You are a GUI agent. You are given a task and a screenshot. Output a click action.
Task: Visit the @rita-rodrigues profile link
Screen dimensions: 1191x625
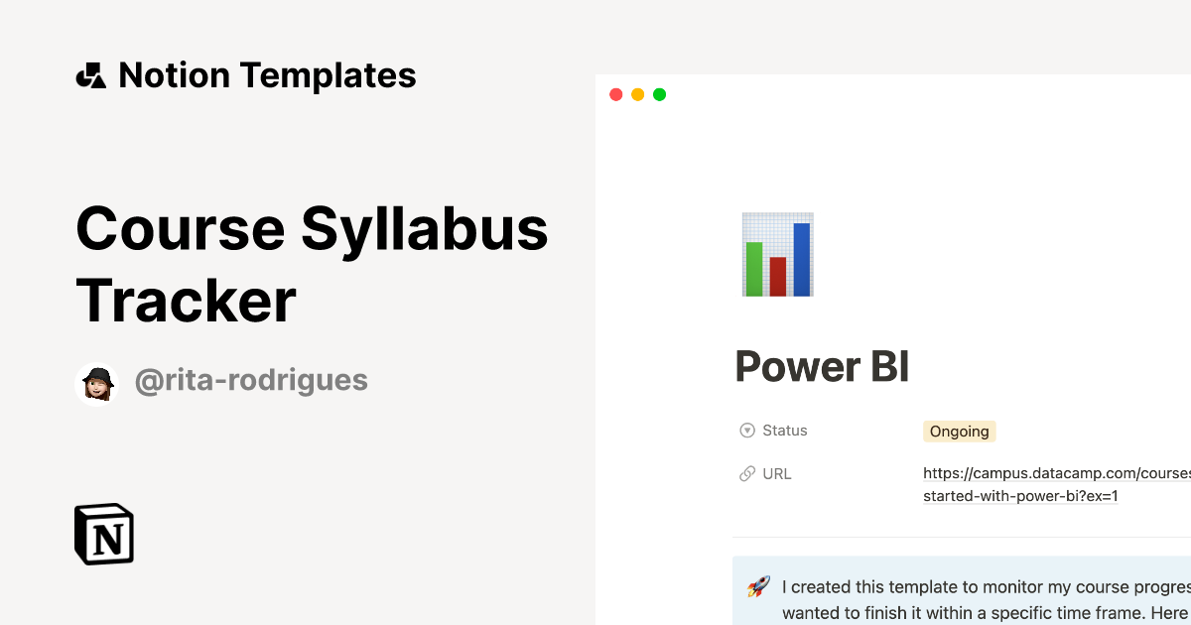pos(251,380)
